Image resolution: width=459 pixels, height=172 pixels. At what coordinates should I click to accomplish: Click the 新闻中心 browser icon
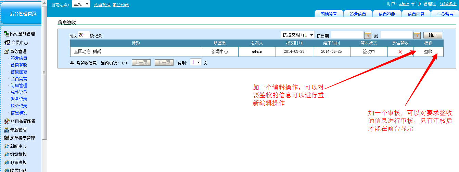pos(7,146)
